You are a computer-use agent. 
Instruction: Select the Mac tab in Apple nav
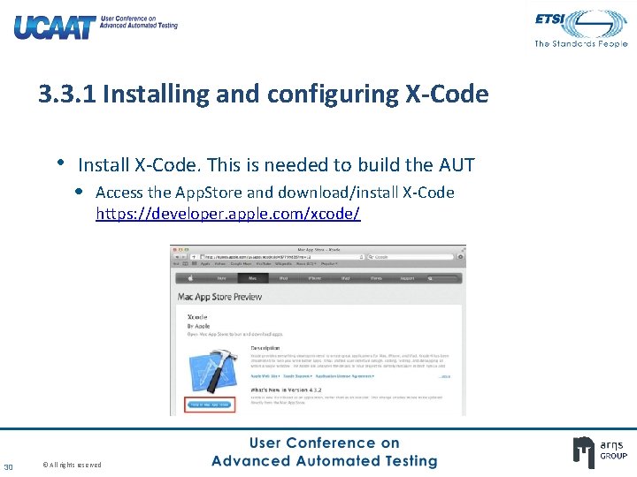[x=252, y=278]
